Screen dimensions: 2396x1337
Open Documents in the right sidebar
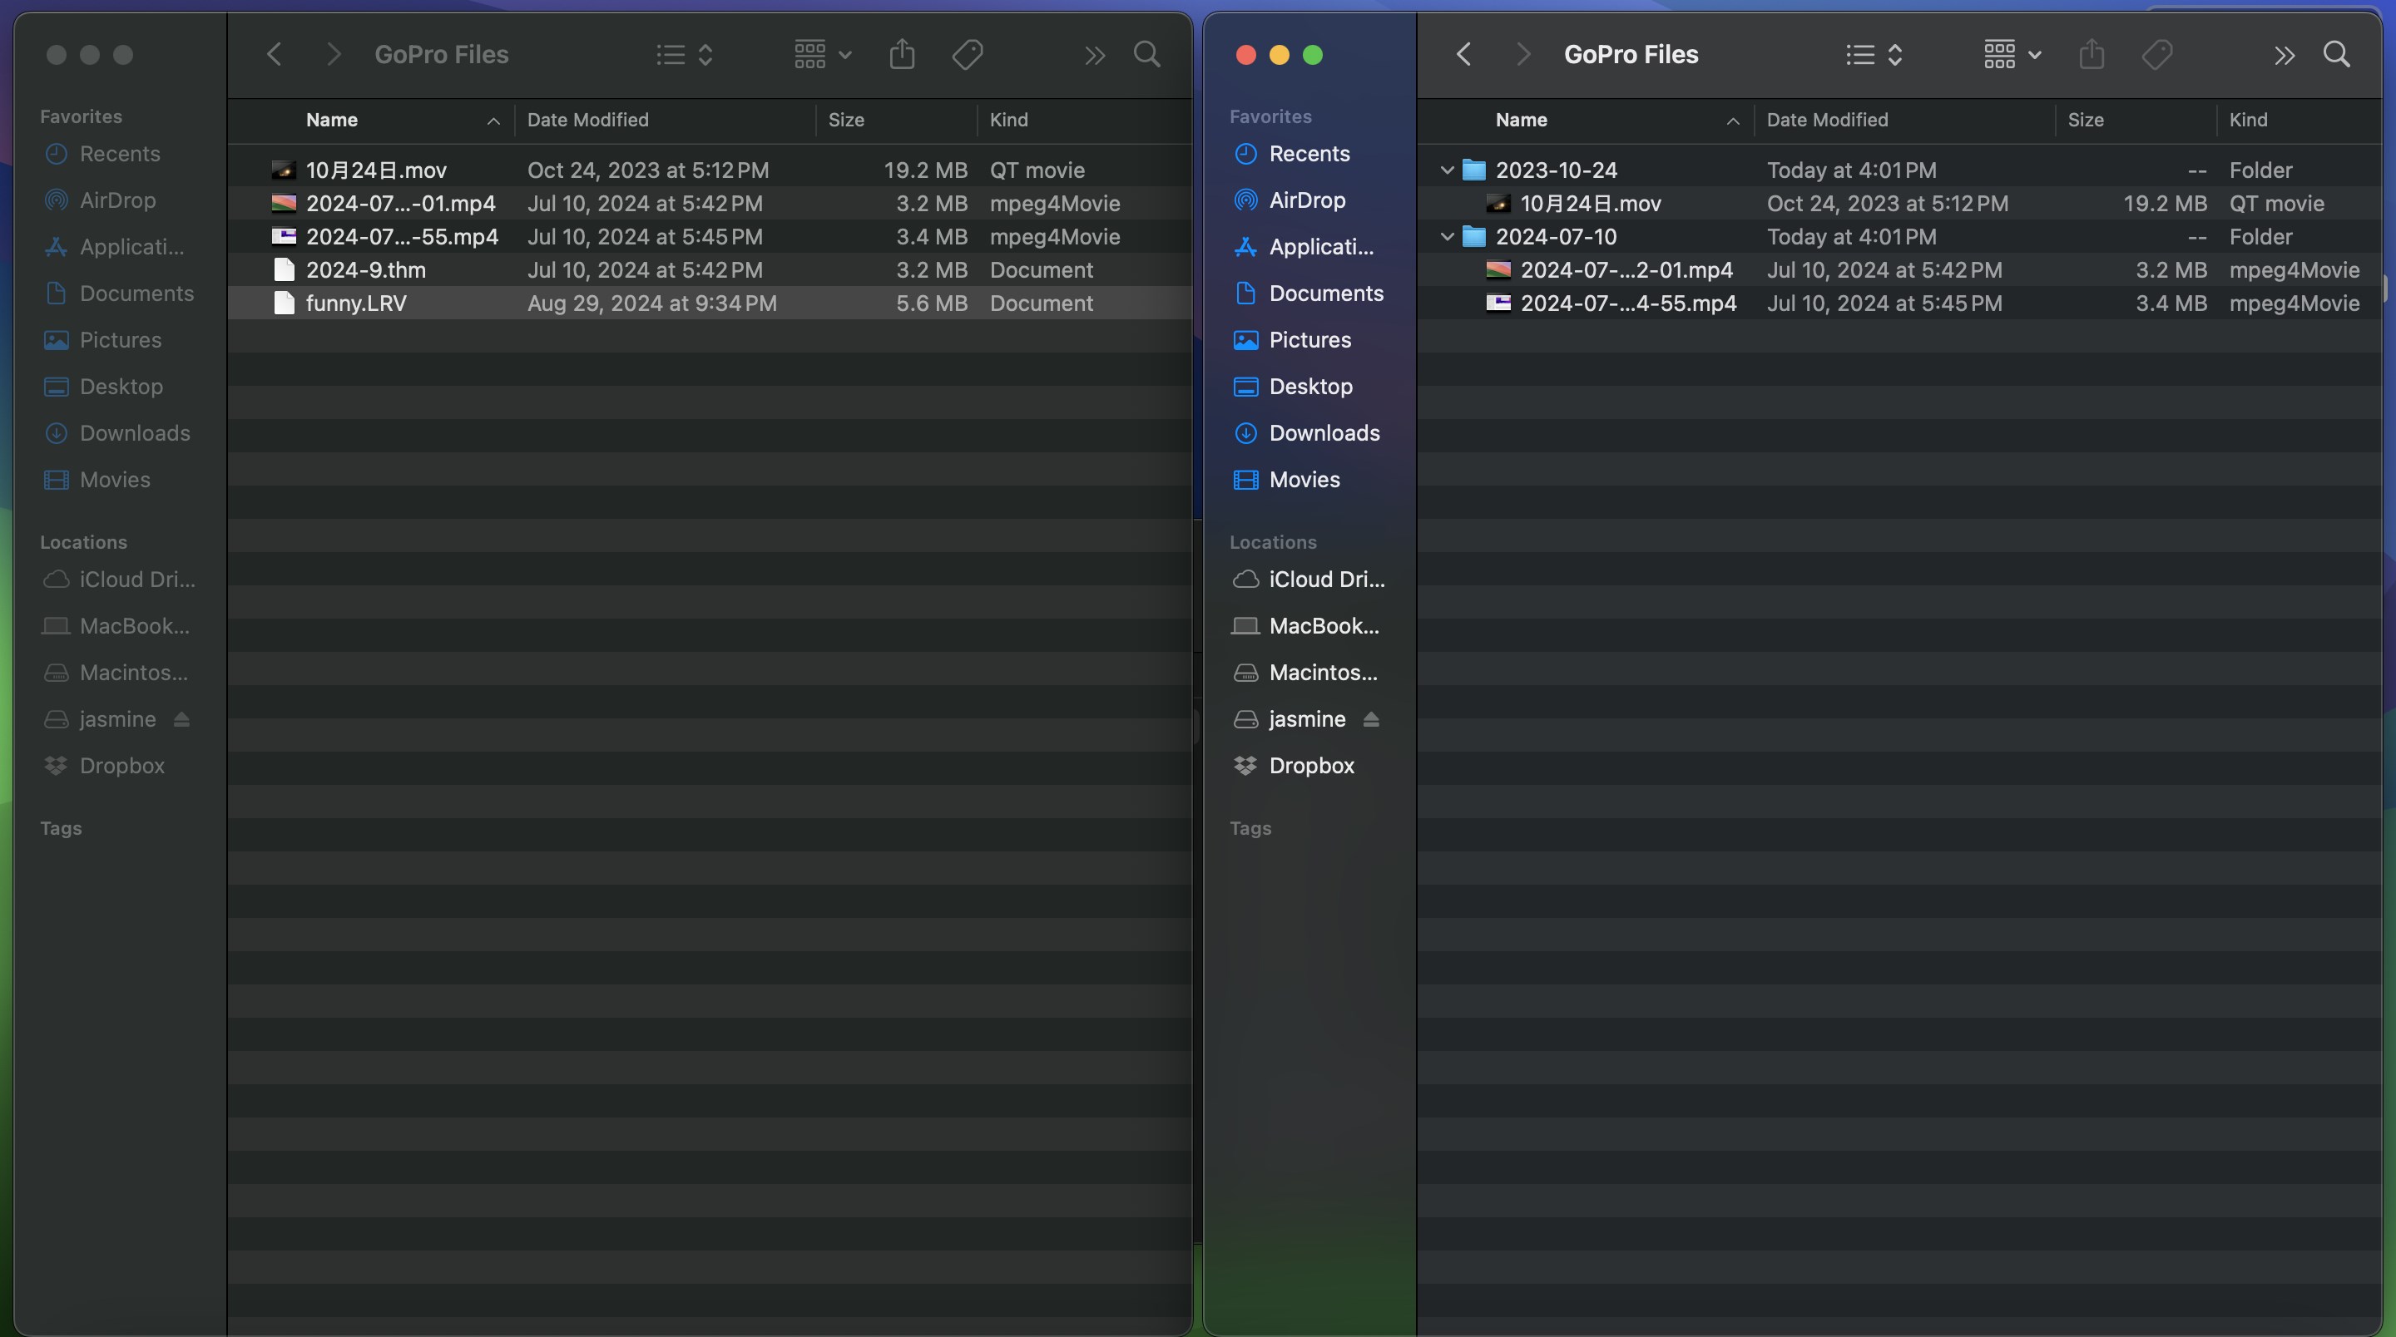[1326, 293]
